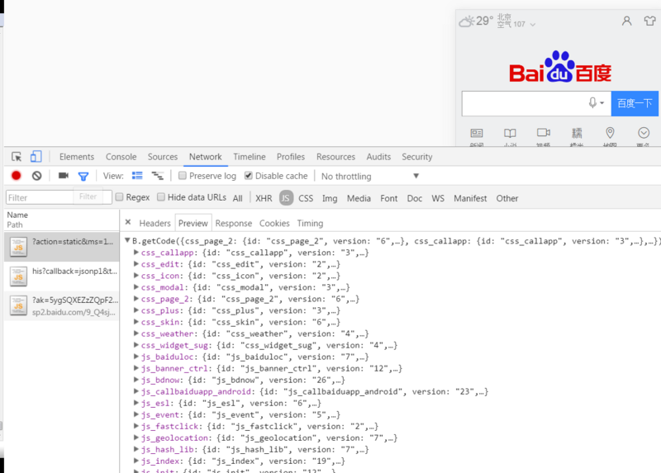This screenshot has width=661, height=473.
Task: Expand the css_callapp tree entry
Action: [136, 253]
